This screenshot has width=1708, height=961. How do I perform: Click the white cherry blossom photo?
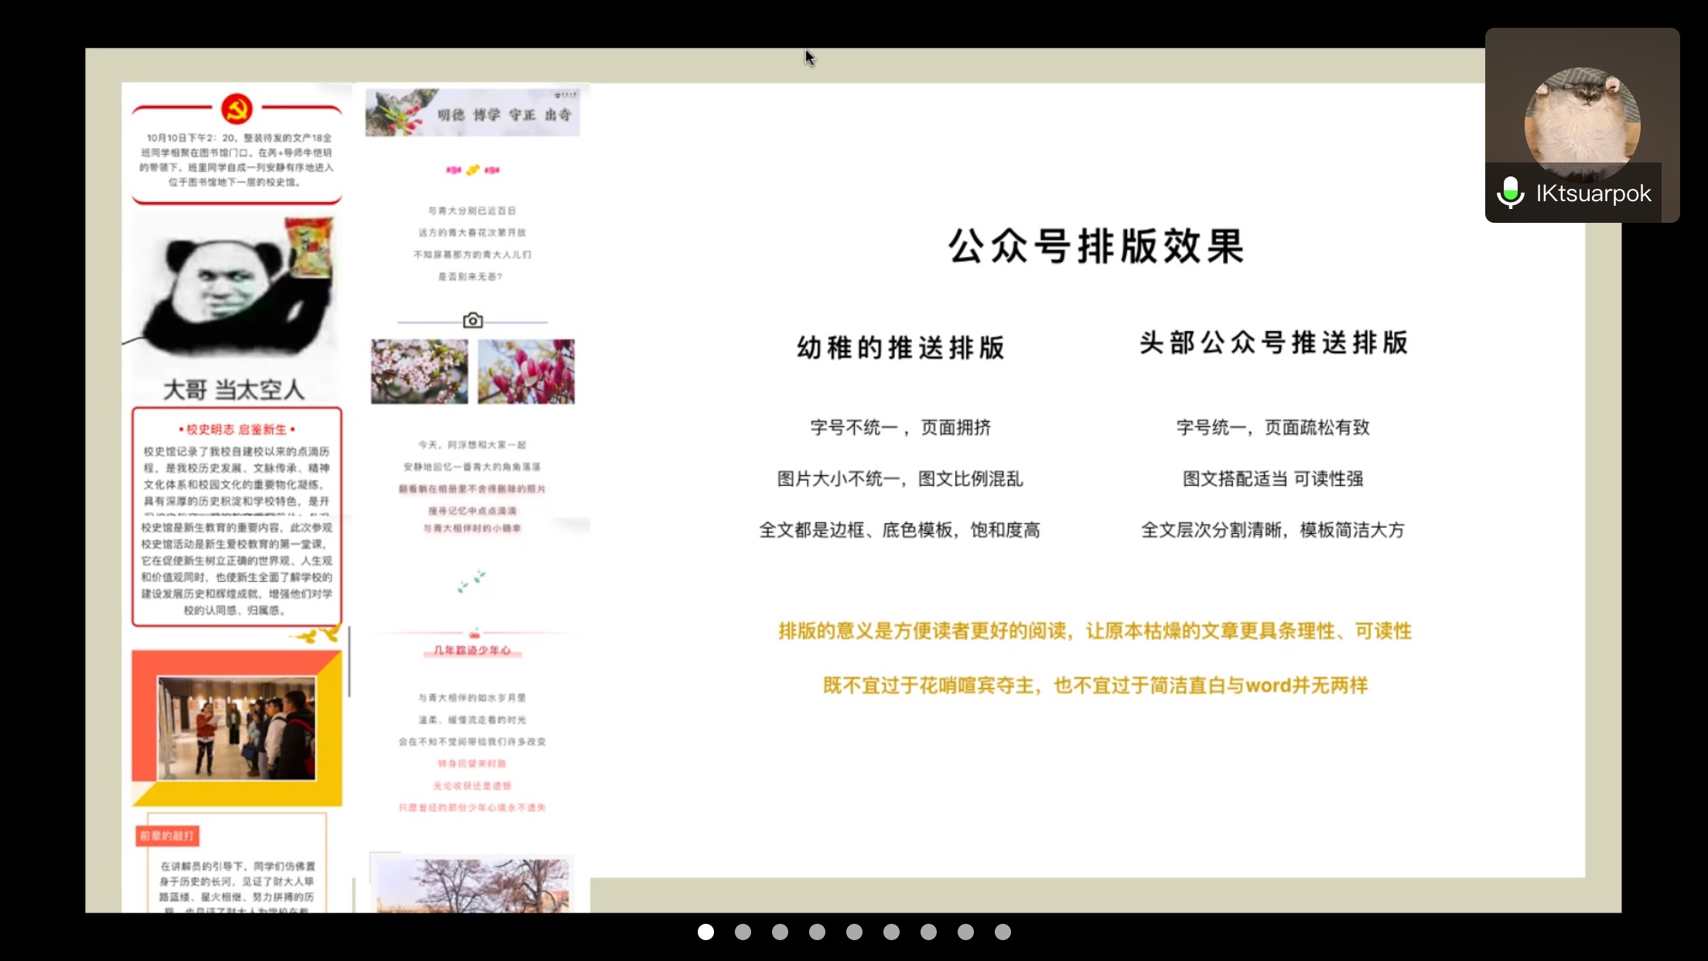pos(419,371)
